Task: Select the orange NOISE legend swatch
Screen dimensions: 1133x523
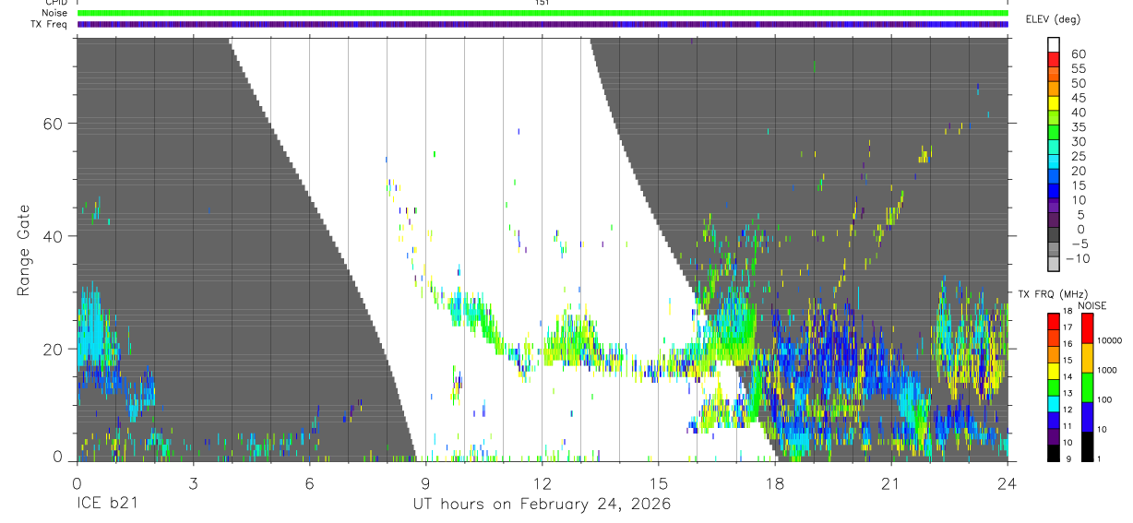Action: tap(1087, 358)
